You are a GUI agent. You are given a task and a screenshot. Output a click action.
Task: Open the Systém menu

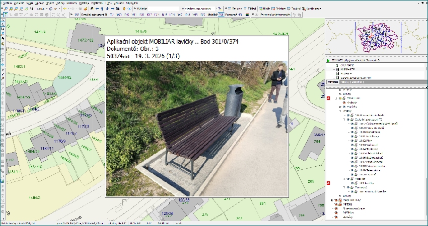coord(8,3)
